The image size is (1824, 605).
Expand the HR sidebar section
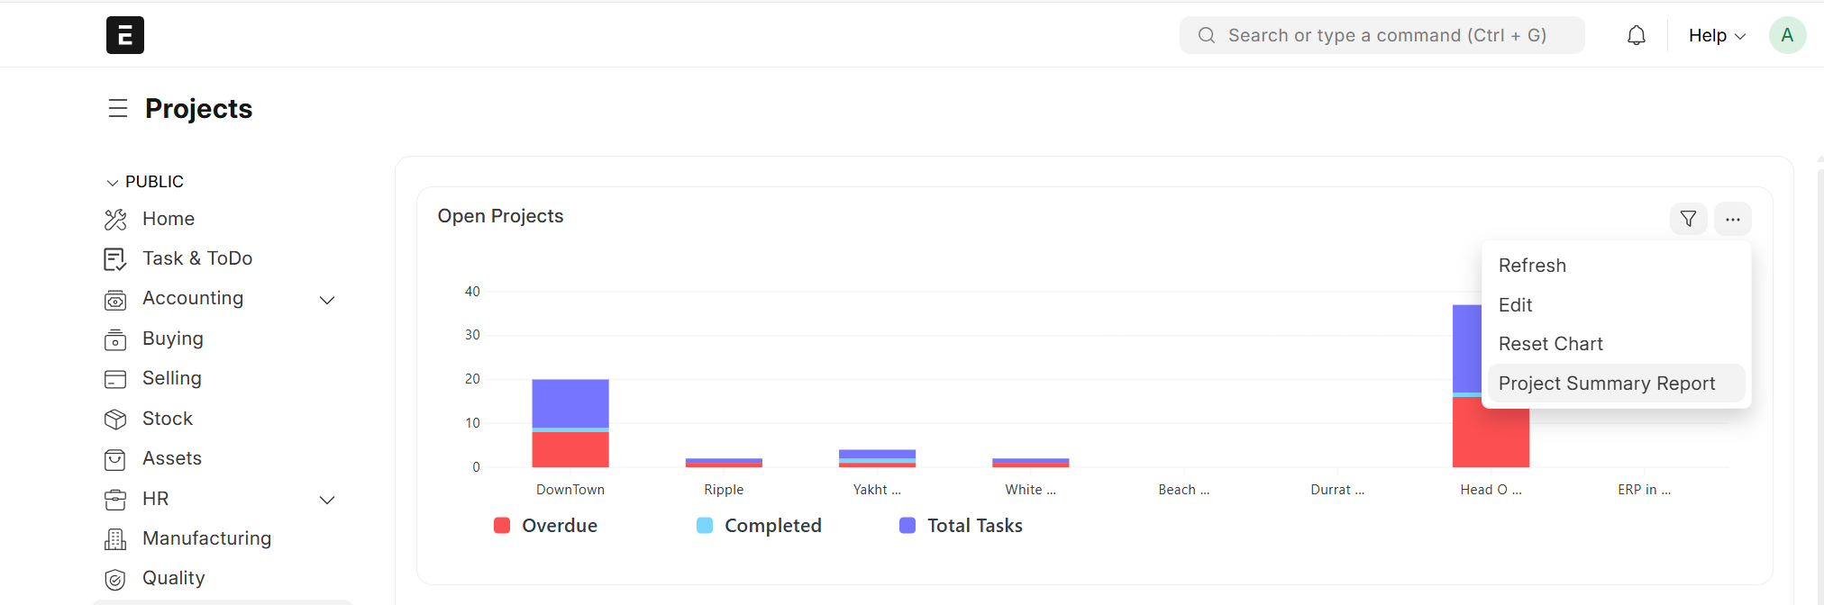pos(327,500)
